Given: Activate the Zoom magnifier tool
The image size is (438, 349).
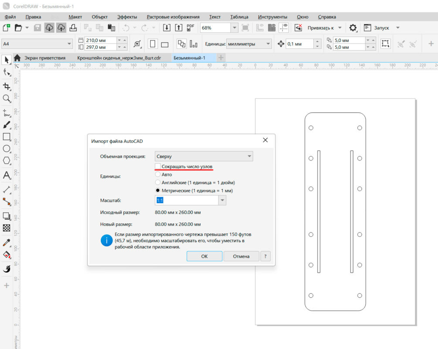Looking at the screenshot, I should [7, 99].
